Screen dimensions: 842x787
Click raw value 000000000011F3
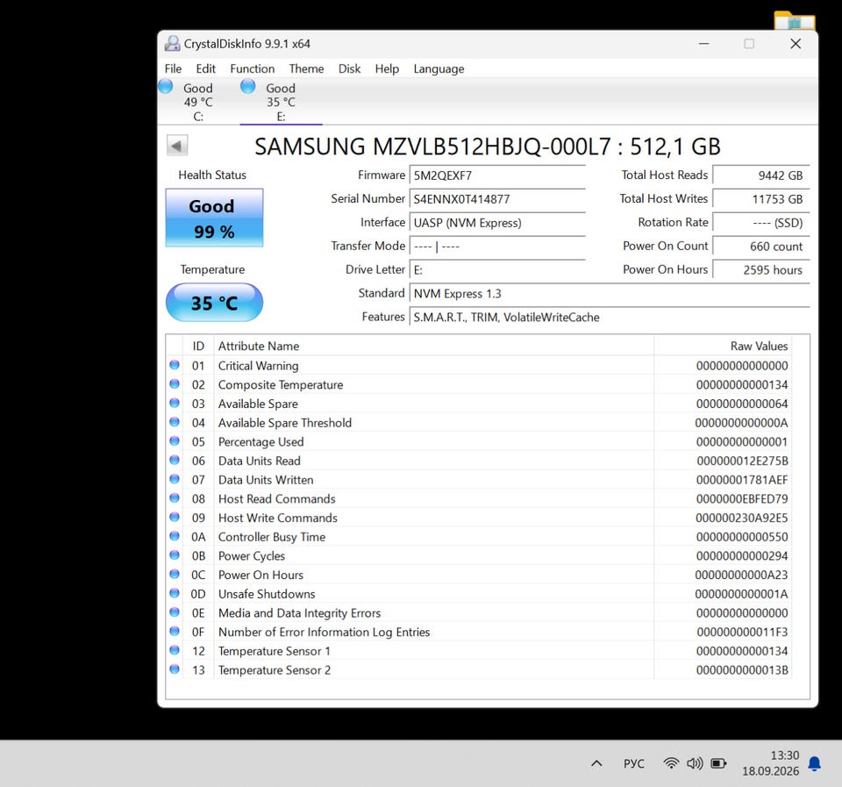pyautogui.click(x=742, y=632)
